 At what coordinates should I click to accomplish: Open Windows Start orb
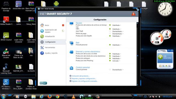(3, 97)
